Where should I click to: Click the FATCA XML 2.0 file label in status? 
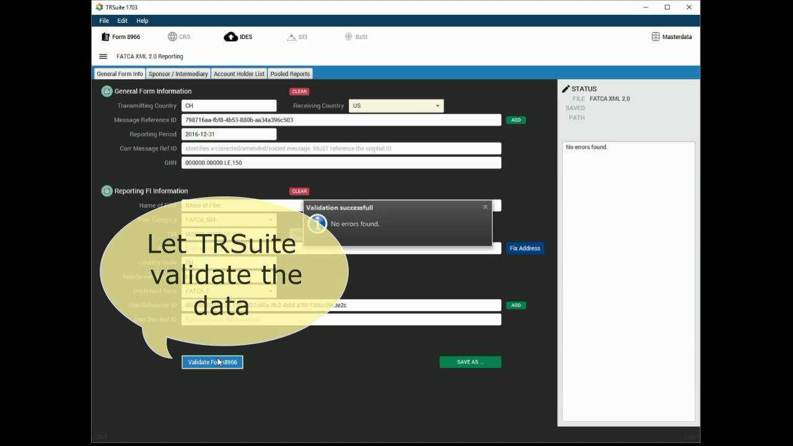coord(610,98)
